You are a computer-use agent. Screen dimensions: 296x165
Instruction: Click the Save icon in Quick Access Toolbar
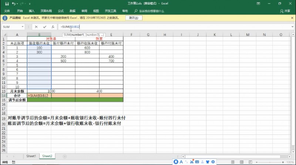pos(7,4)
